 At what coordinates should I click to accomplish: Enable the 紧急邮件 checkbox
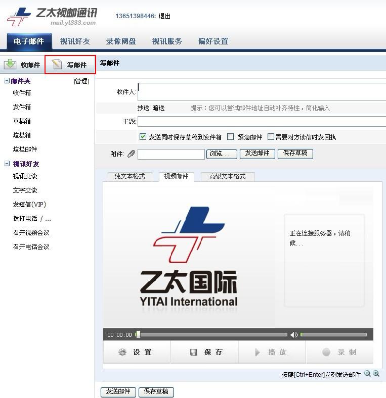[230, 137]
